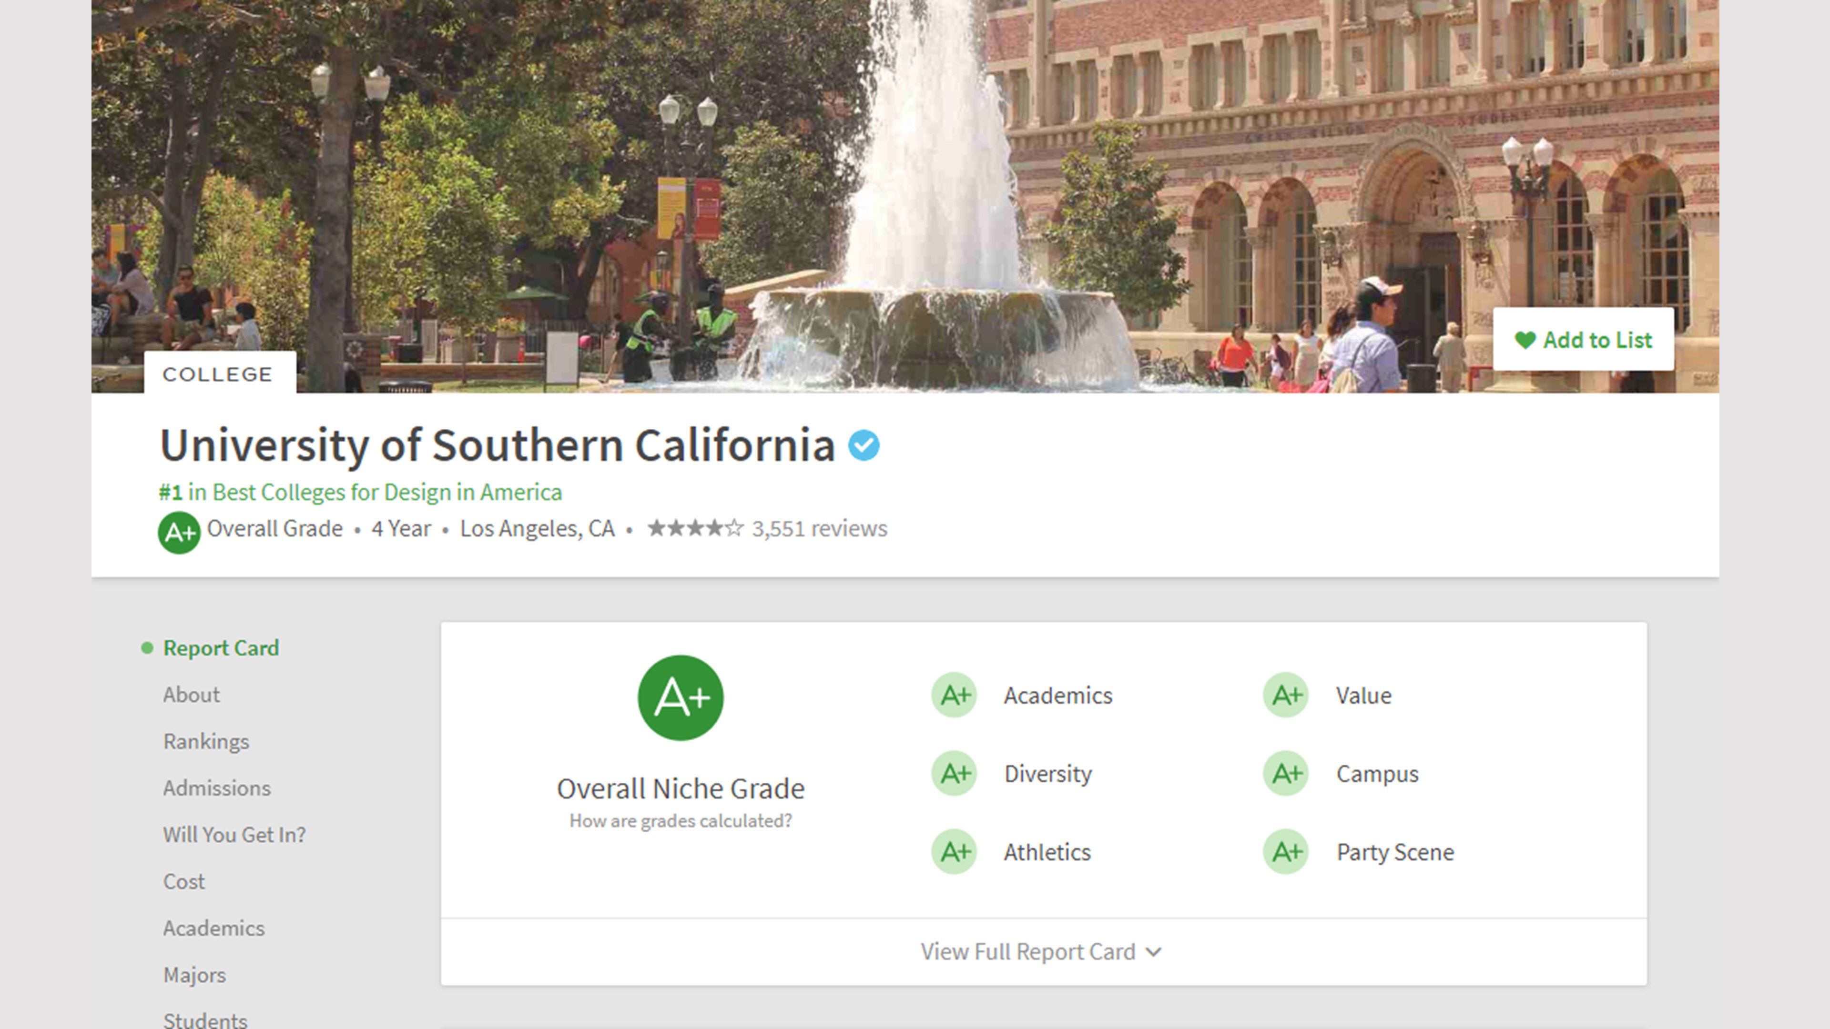Open Best Colleges for Design ranking link

[361, 492]
